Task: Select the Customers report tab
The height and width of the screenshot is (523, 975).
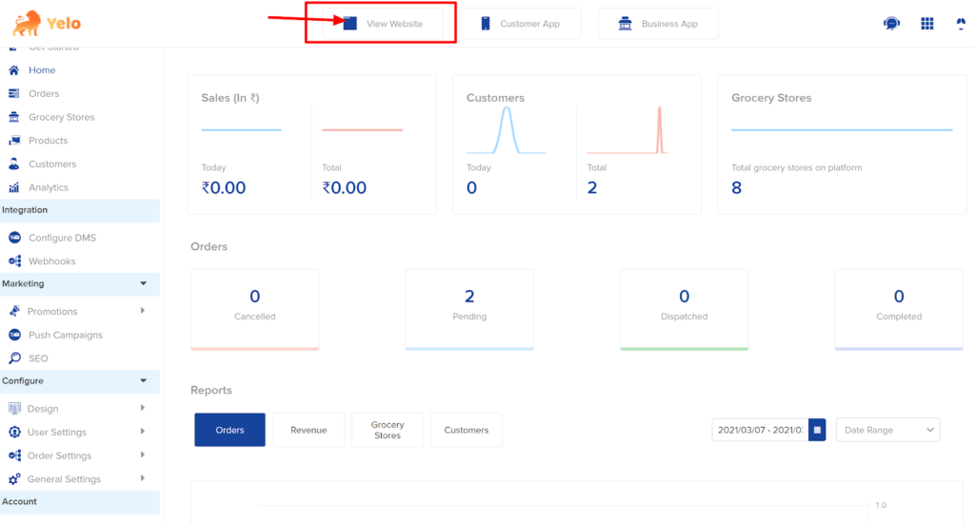Action: coord(466,430)
